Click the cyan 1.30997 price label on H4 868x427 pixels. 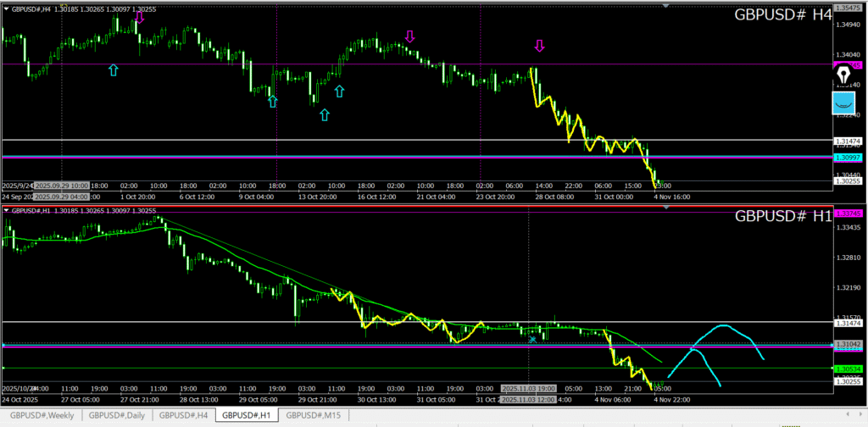(x=848, y=158)
